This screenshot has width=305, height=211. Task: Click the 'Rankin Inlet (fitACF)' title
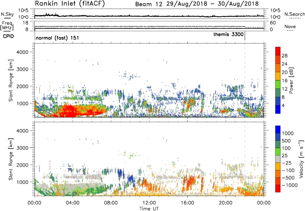(70, 4)
